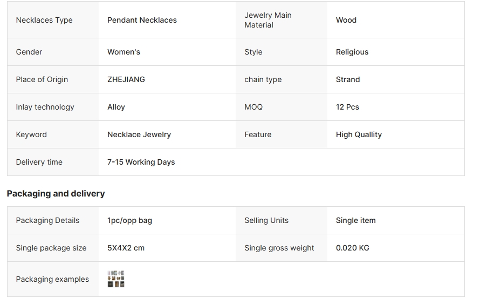
Task: Click the ZHEJIANG origin value
Action: [x=126, y=79]
